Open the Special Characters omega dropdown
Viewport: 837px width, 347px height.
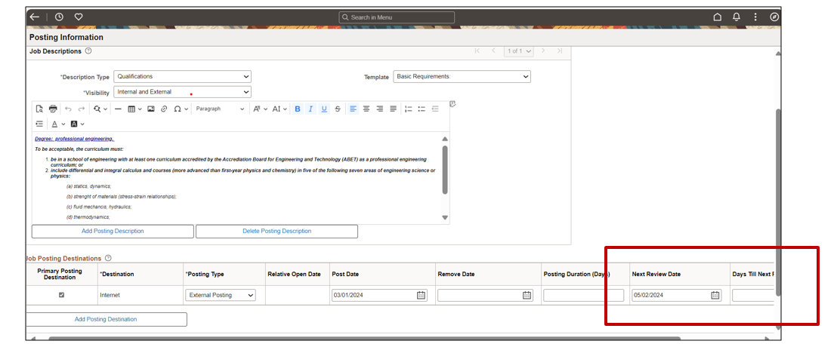181,109
